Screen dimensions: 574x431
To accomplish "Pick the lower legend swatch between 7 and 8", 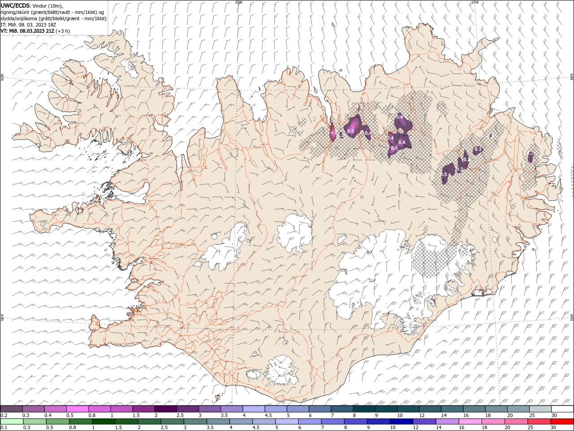I will point(333,422).
